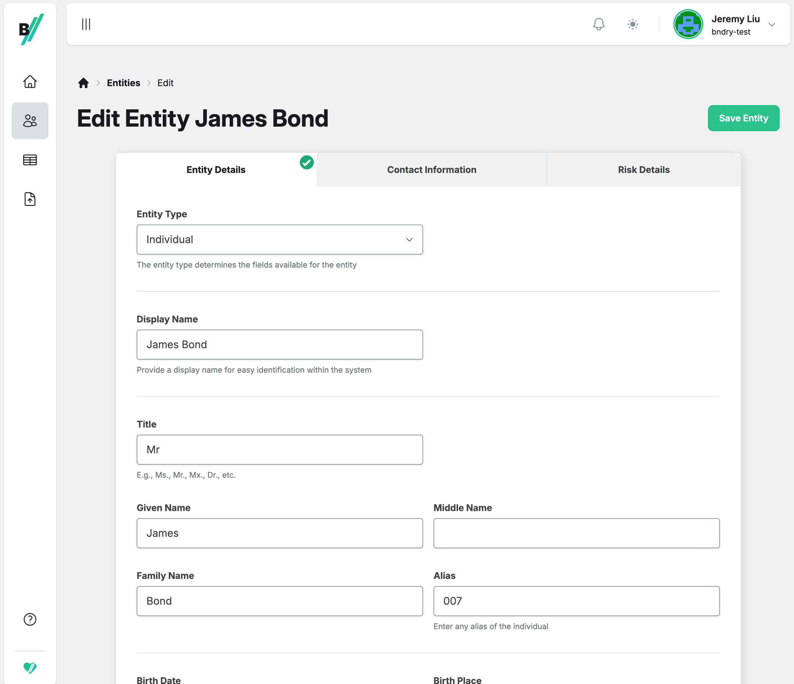Click the Title input field

coord(280,449)
